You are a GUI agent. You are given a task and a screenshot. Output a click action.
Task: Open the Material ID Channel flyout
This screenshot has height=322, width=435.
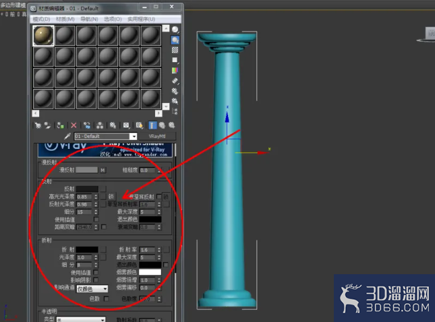click(126, 125)
